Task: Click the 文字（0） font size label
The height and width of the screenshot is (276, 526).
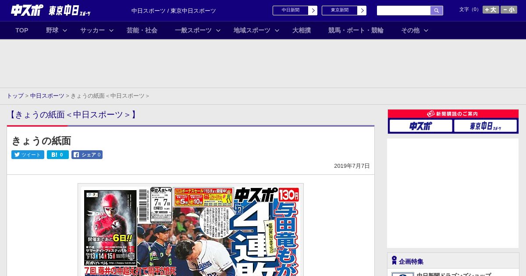Action: 470,10
